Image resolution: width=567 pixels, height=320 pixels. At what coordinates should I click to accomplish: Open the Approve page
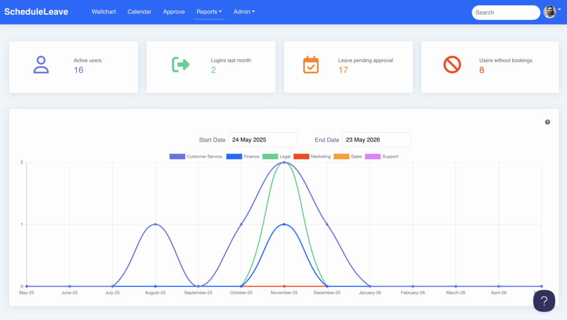(174, 12)
